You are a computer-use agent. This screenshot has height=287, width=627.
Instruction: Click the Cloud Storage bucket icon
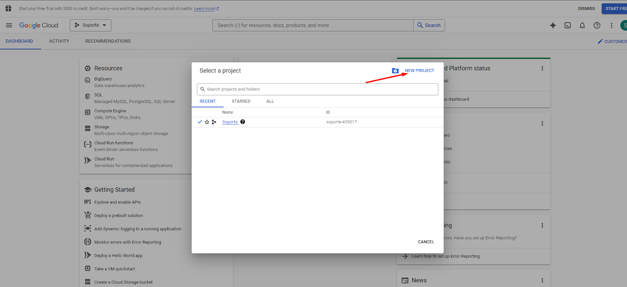(x=88, y=282)
